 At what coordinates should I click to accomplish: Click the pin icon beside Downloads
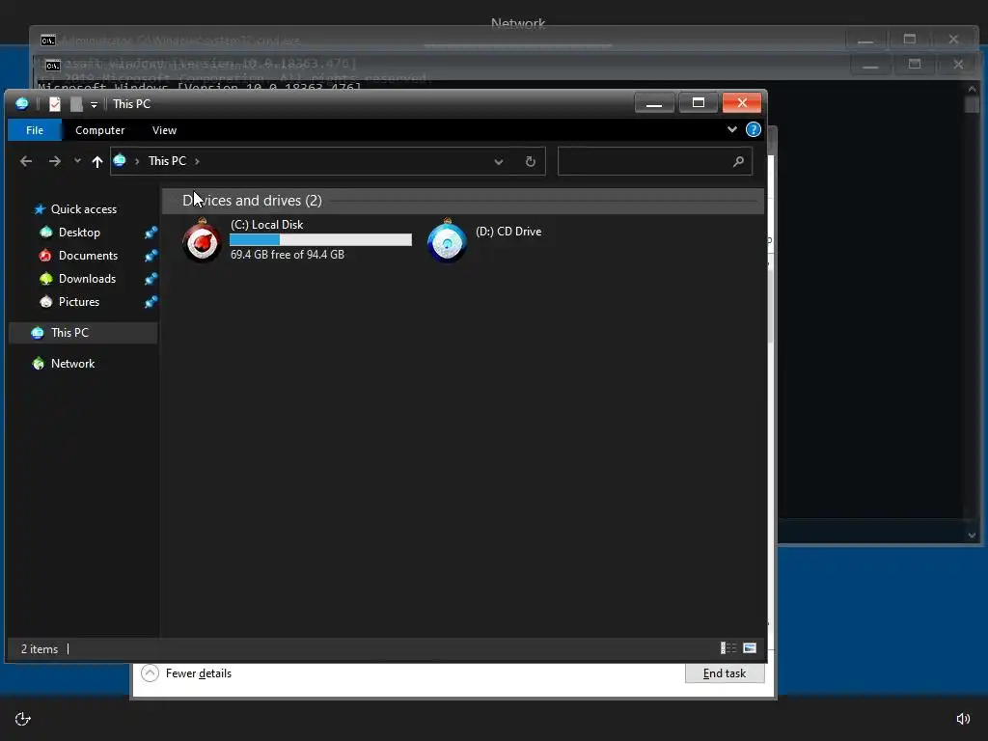pos(151,279)
